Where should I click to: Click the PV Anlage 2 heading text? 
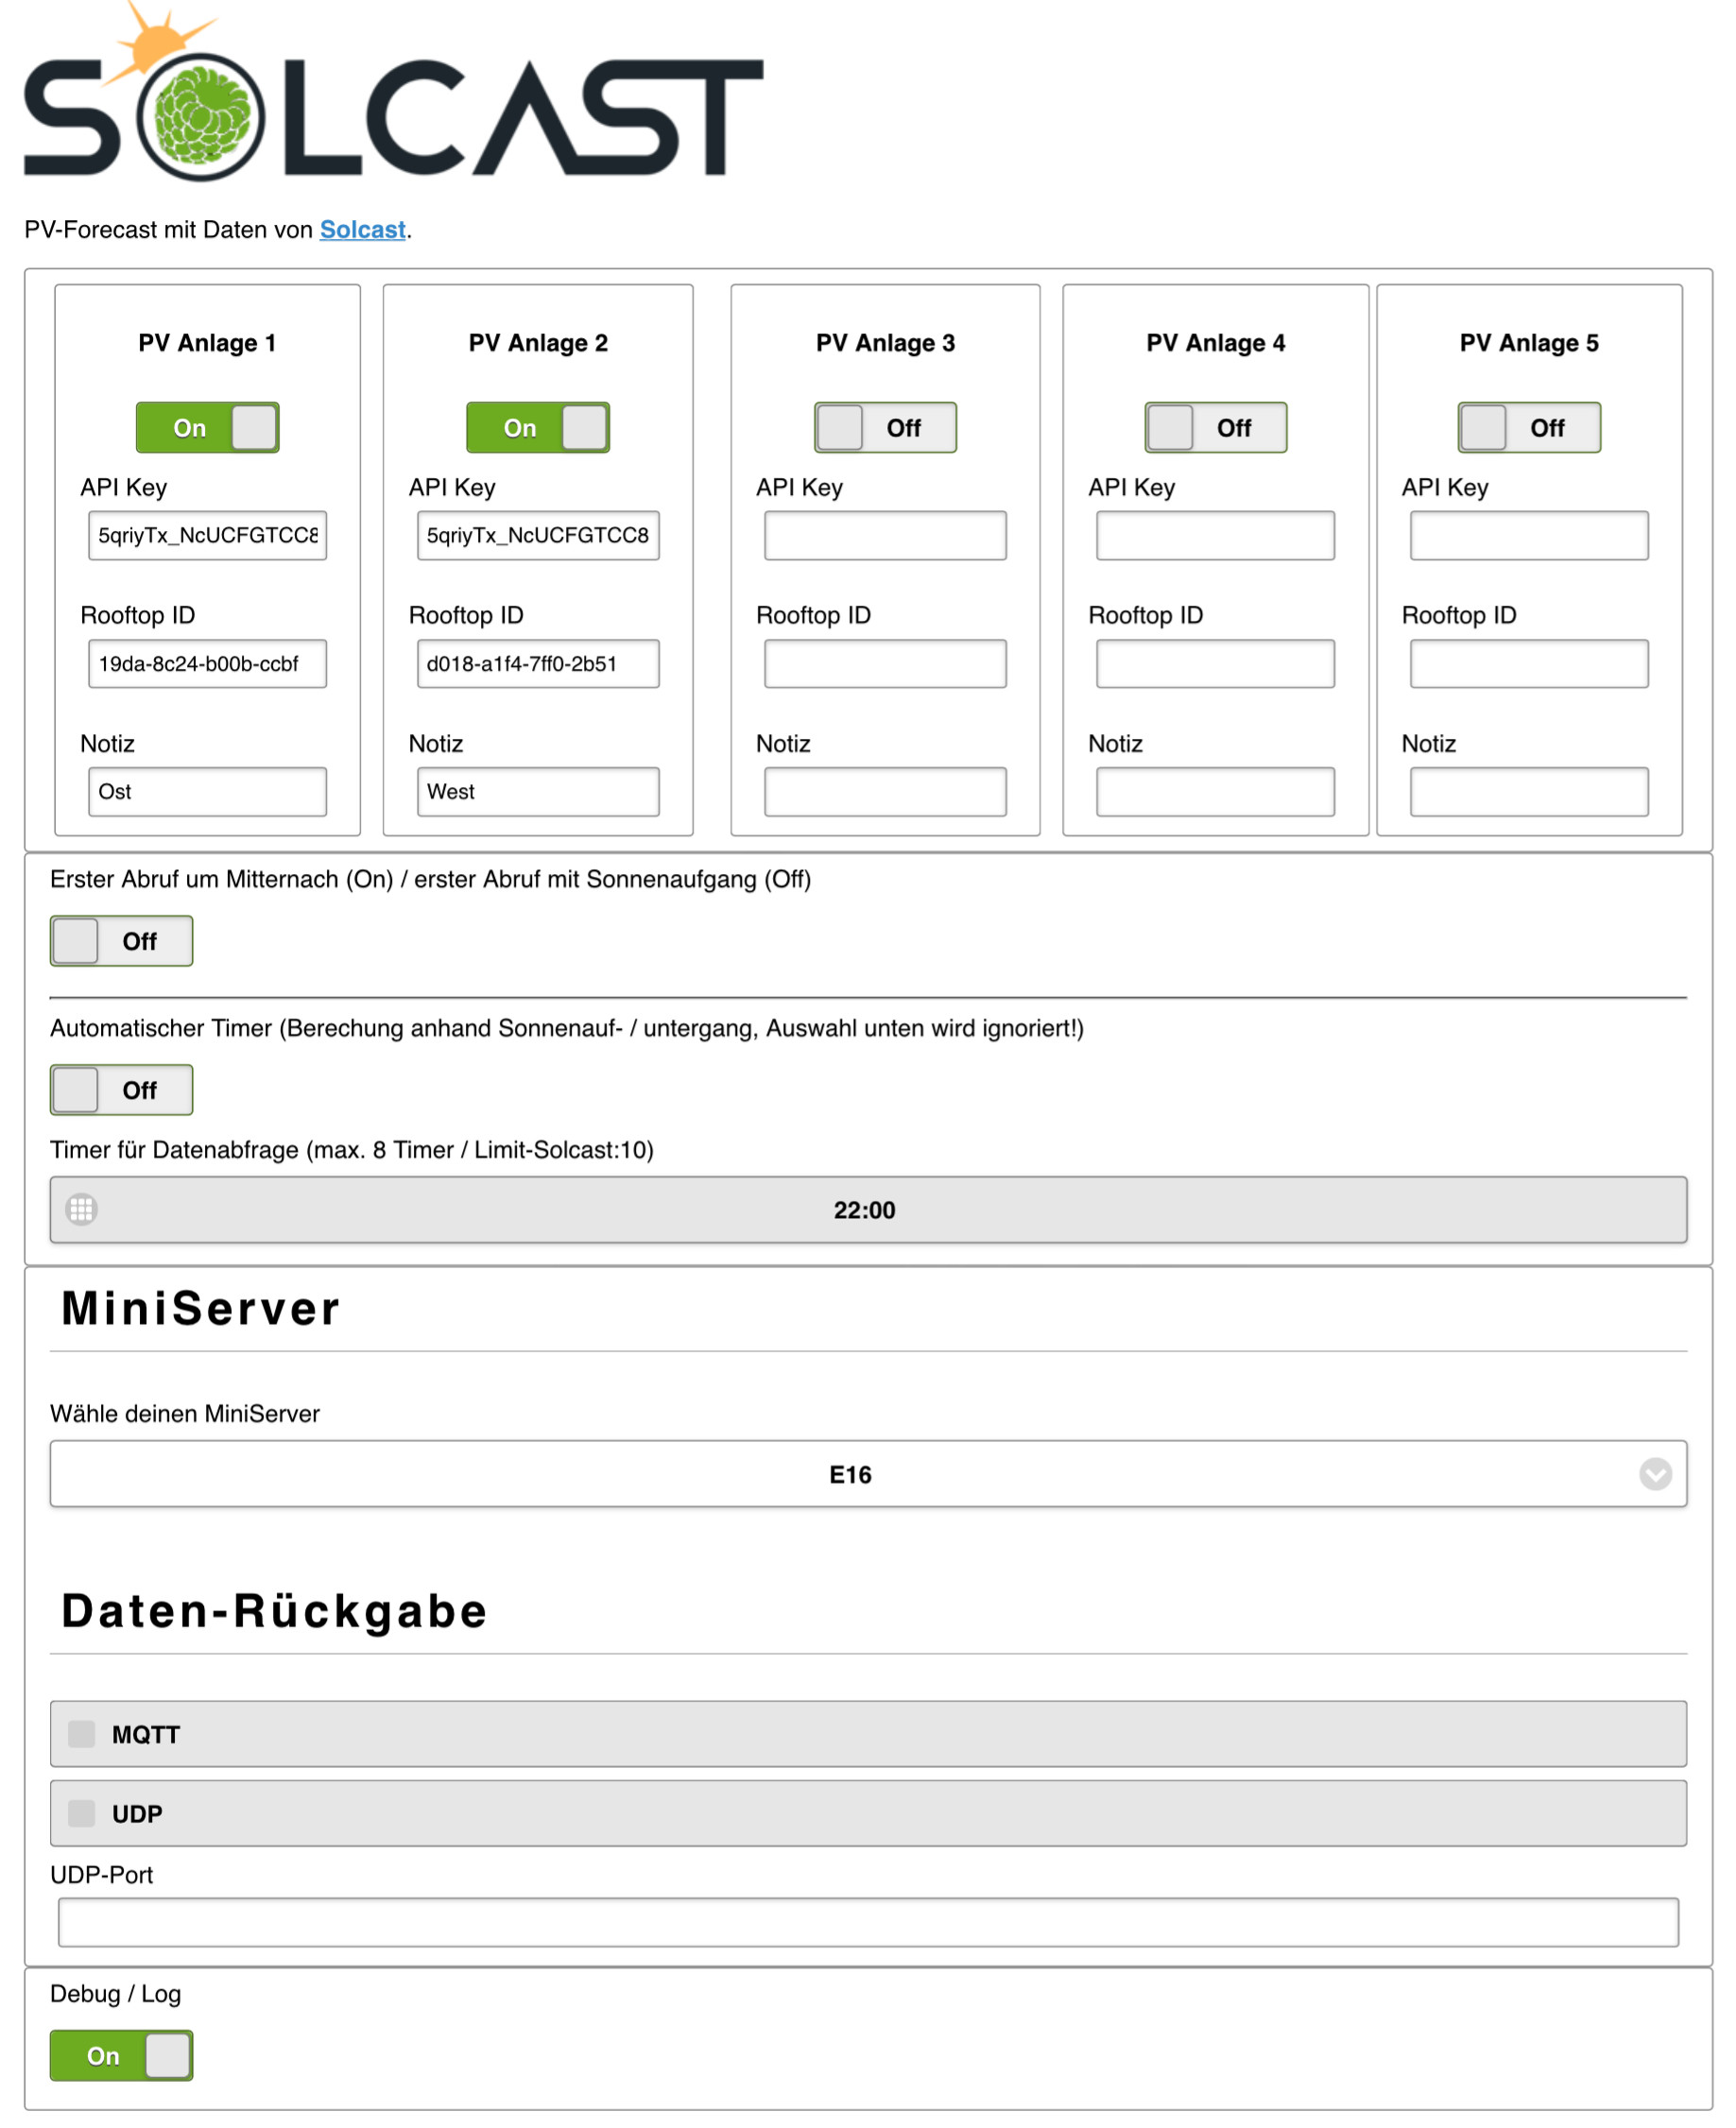(538, 343)
